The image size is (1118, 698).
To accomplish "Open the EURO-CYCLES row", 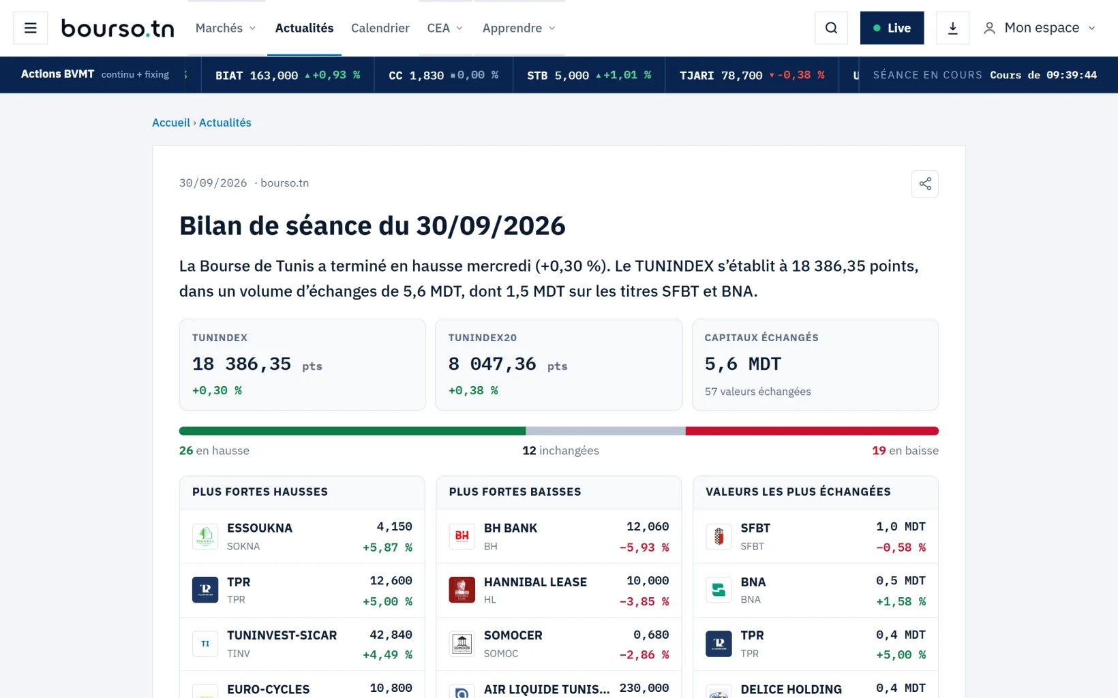I will 302,685.
